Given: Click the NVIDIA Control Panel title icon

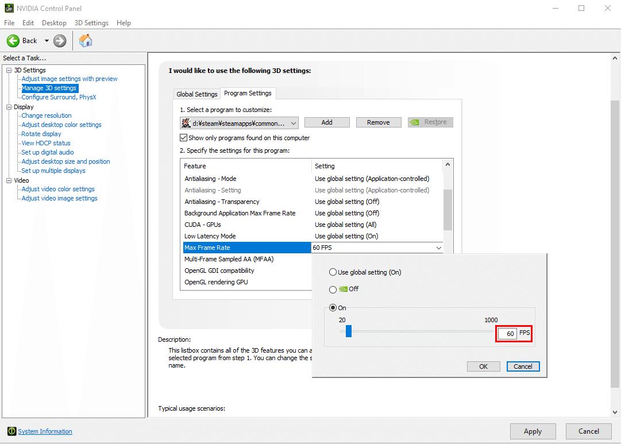Looking at the screenshot, I should point(9,8).
